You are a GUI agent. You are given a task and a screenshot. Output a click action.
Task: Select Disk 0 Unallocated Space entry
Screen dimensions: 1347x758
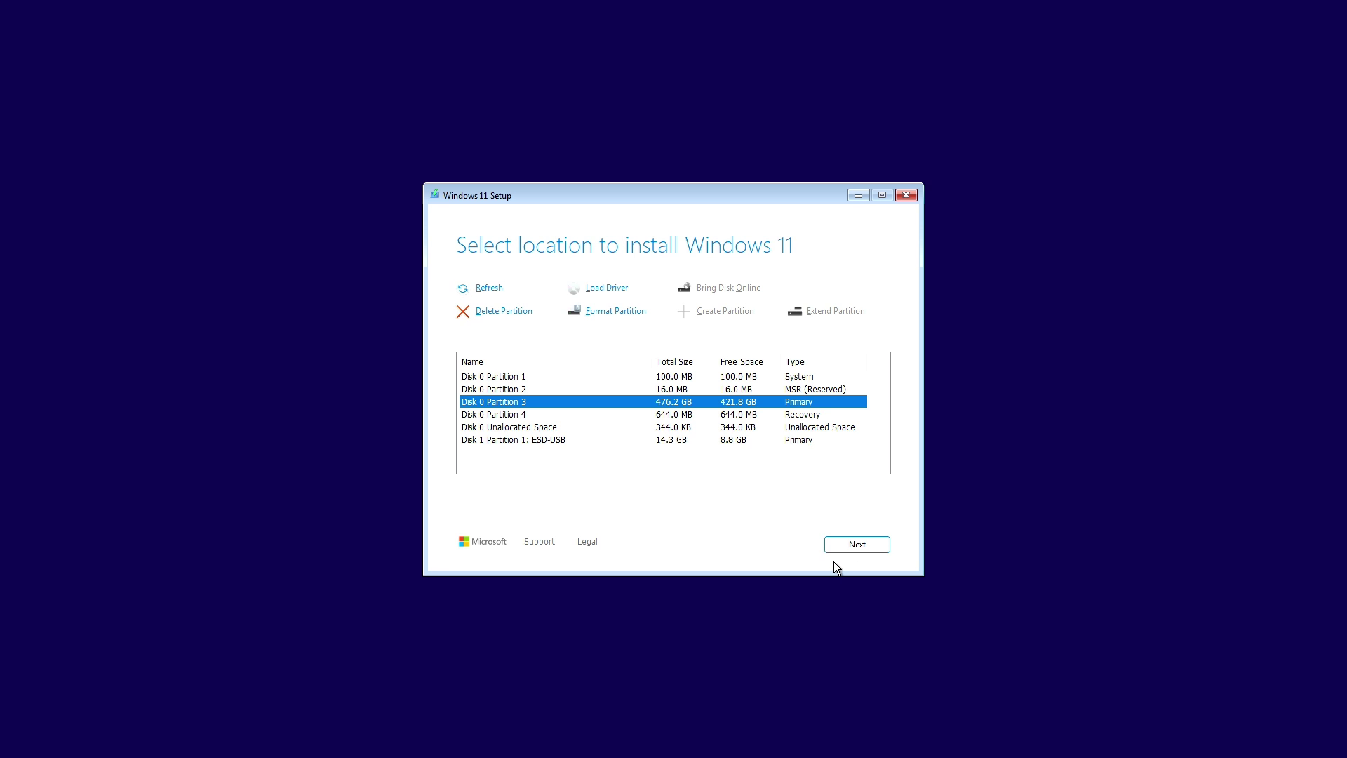pyautogui.click(x=509, y=427)
